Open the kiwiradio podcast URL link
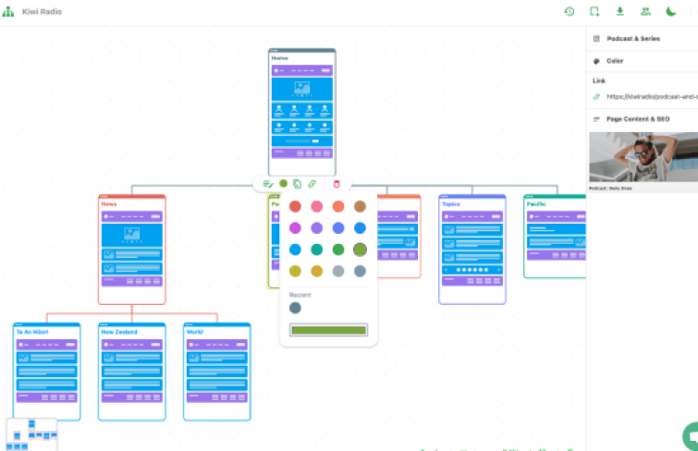This screenshot has width=698, height=451. pyautogui.click(x=652, y=97)
